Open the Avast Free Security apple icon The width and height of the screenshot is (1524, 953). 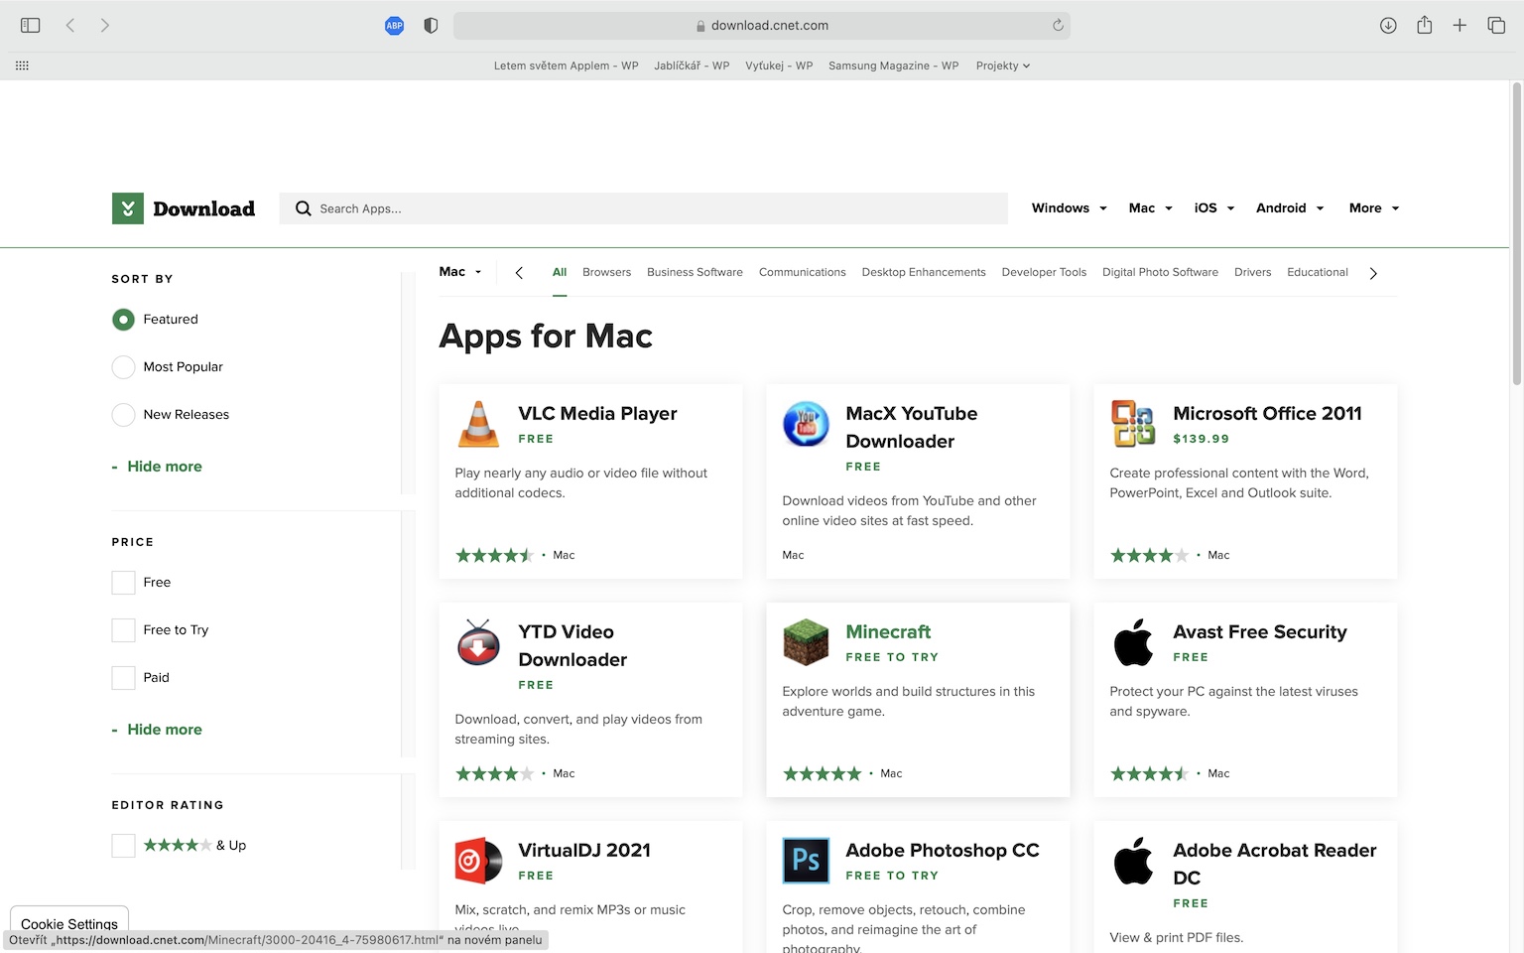[1133, 642]
